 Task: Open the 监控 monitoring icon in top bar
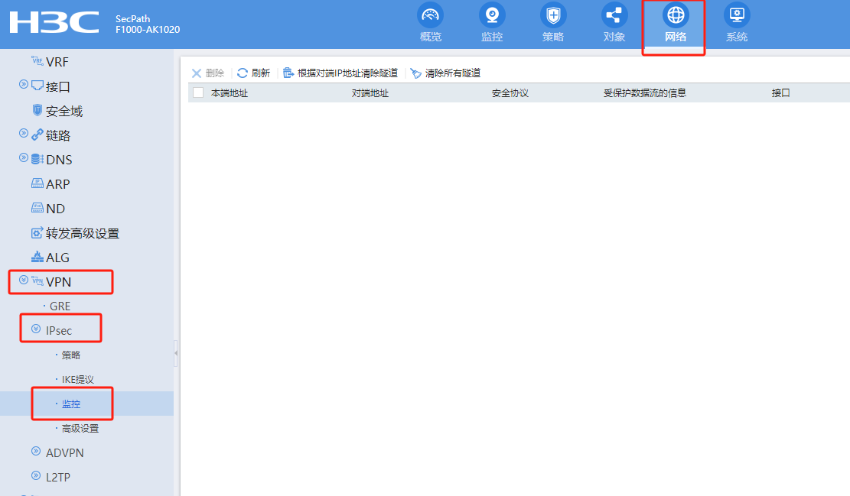click(492, 16)
